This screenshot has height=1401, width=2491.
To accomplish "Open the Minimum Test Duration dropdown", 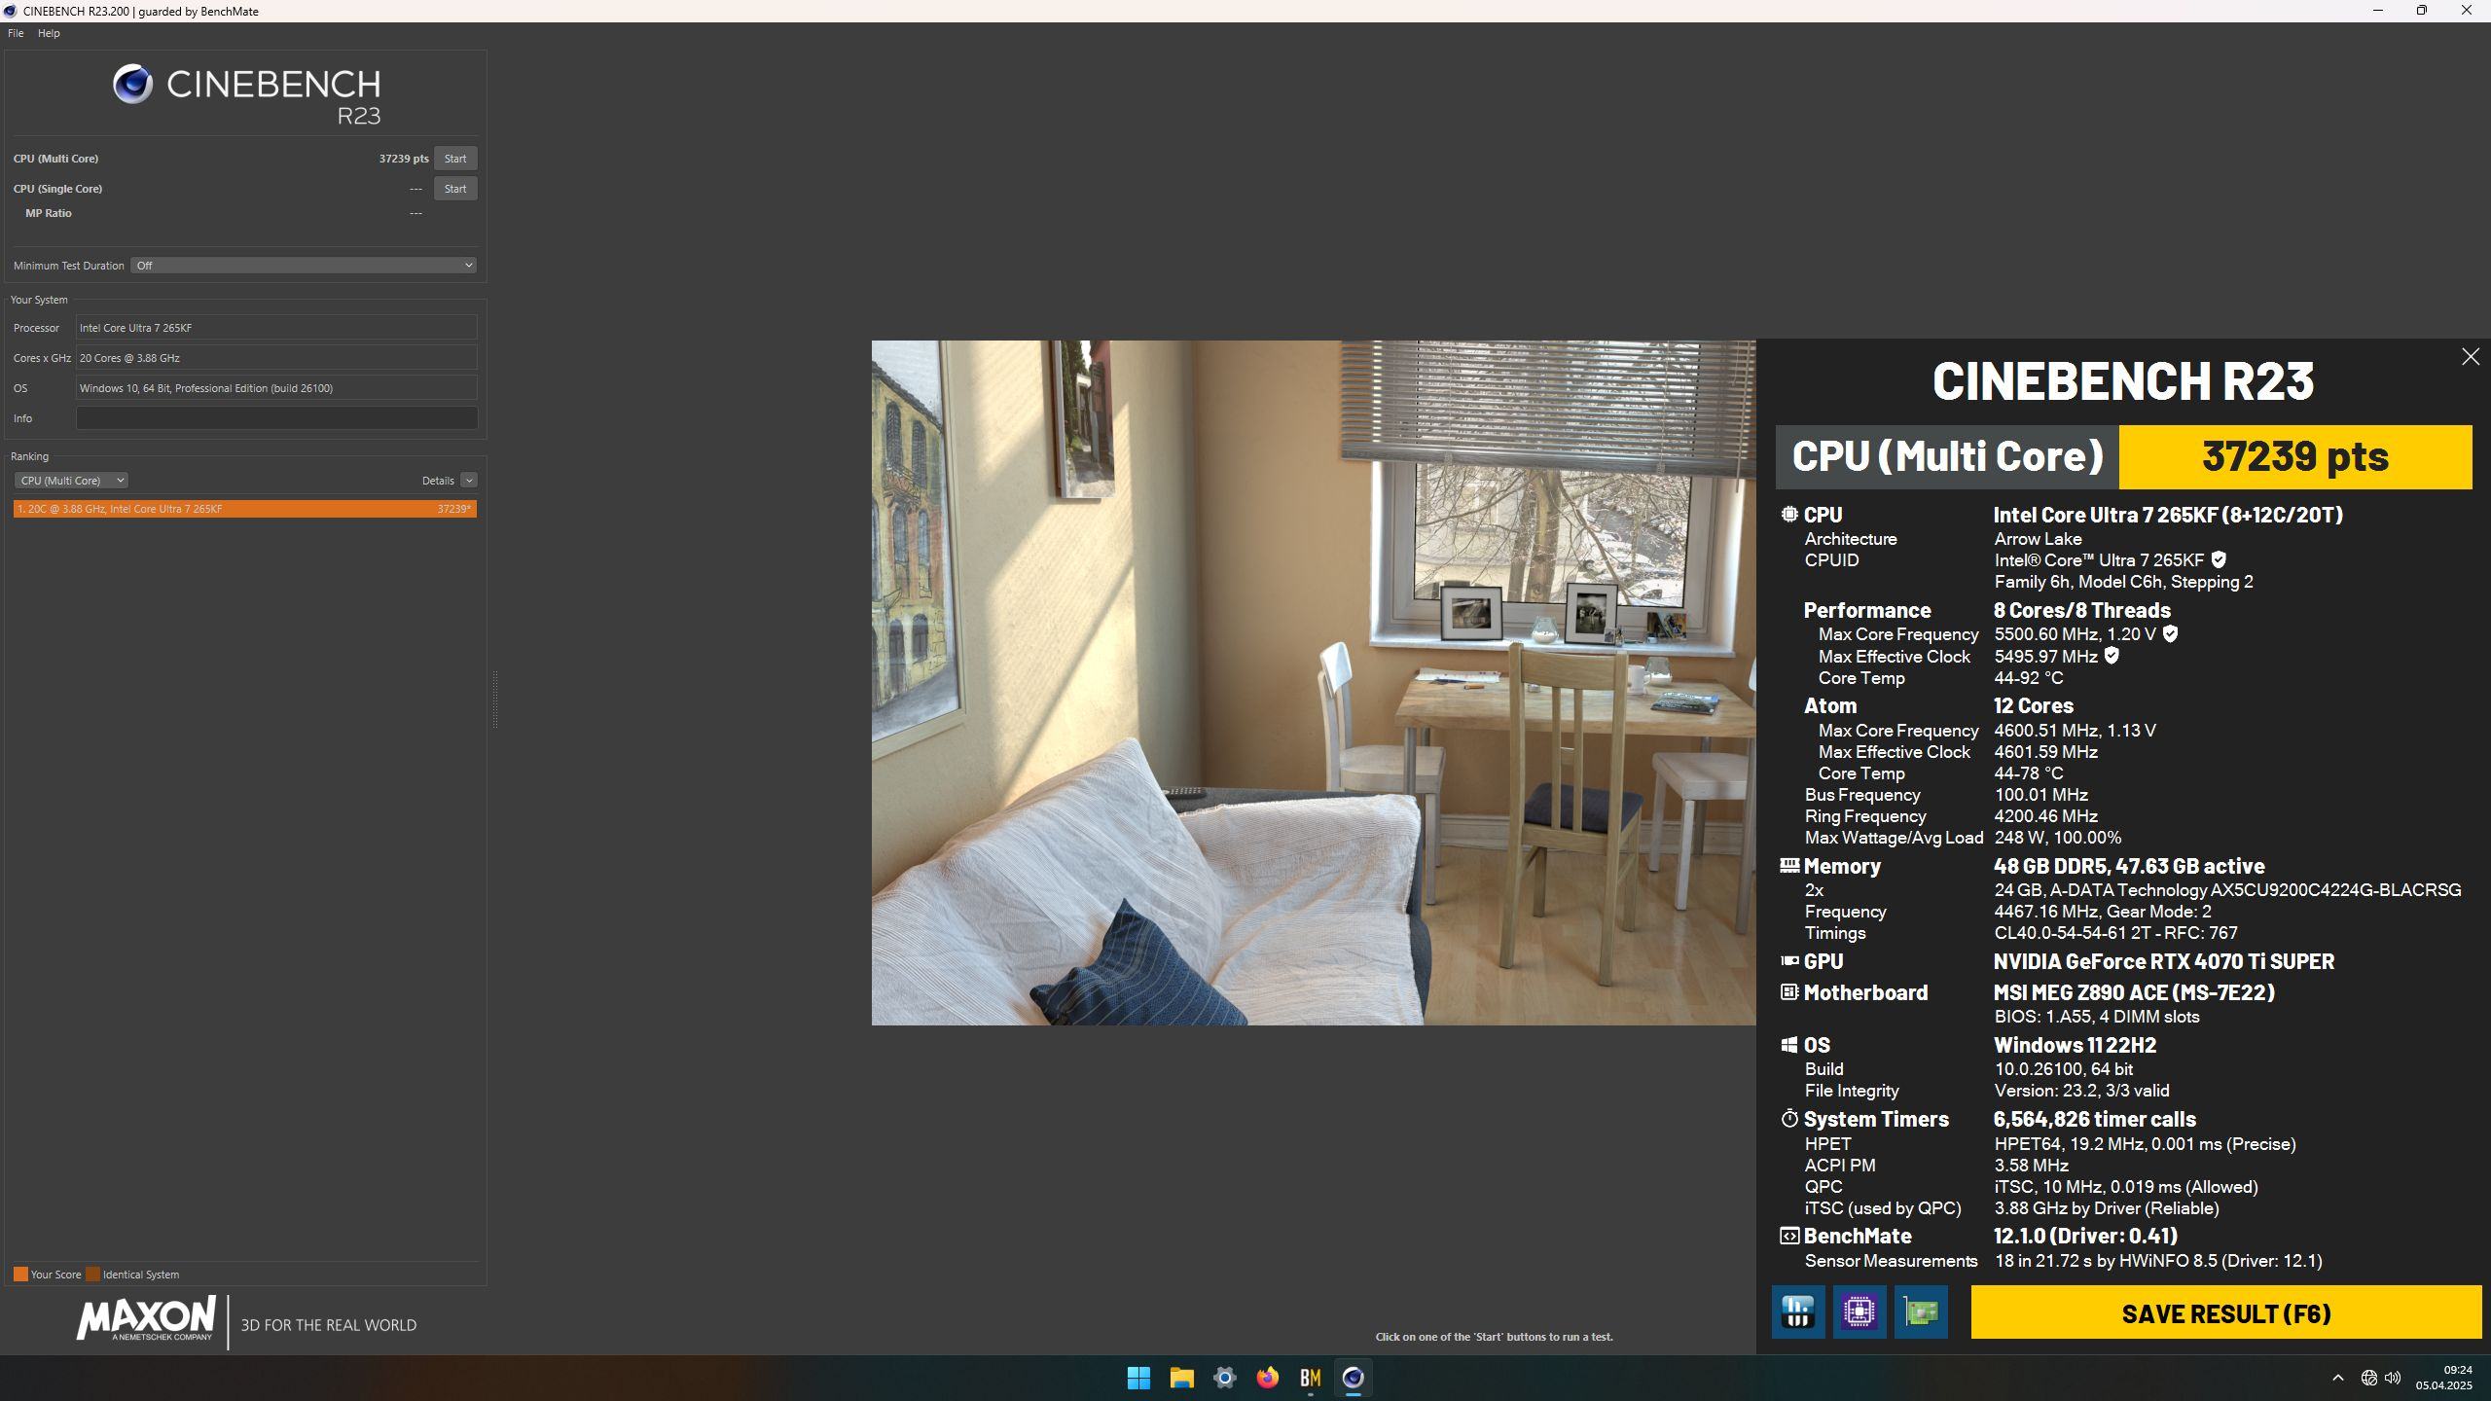I will (304, 266).
